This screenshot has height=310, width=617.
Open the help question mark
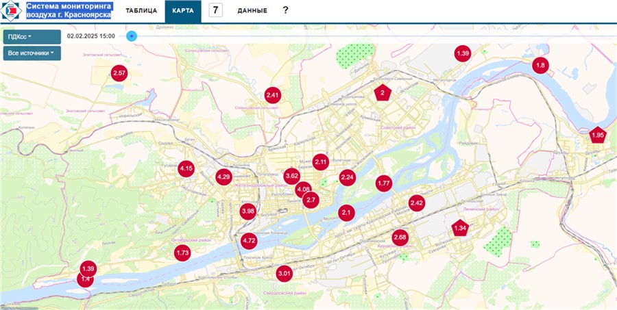tap(285, 11)
